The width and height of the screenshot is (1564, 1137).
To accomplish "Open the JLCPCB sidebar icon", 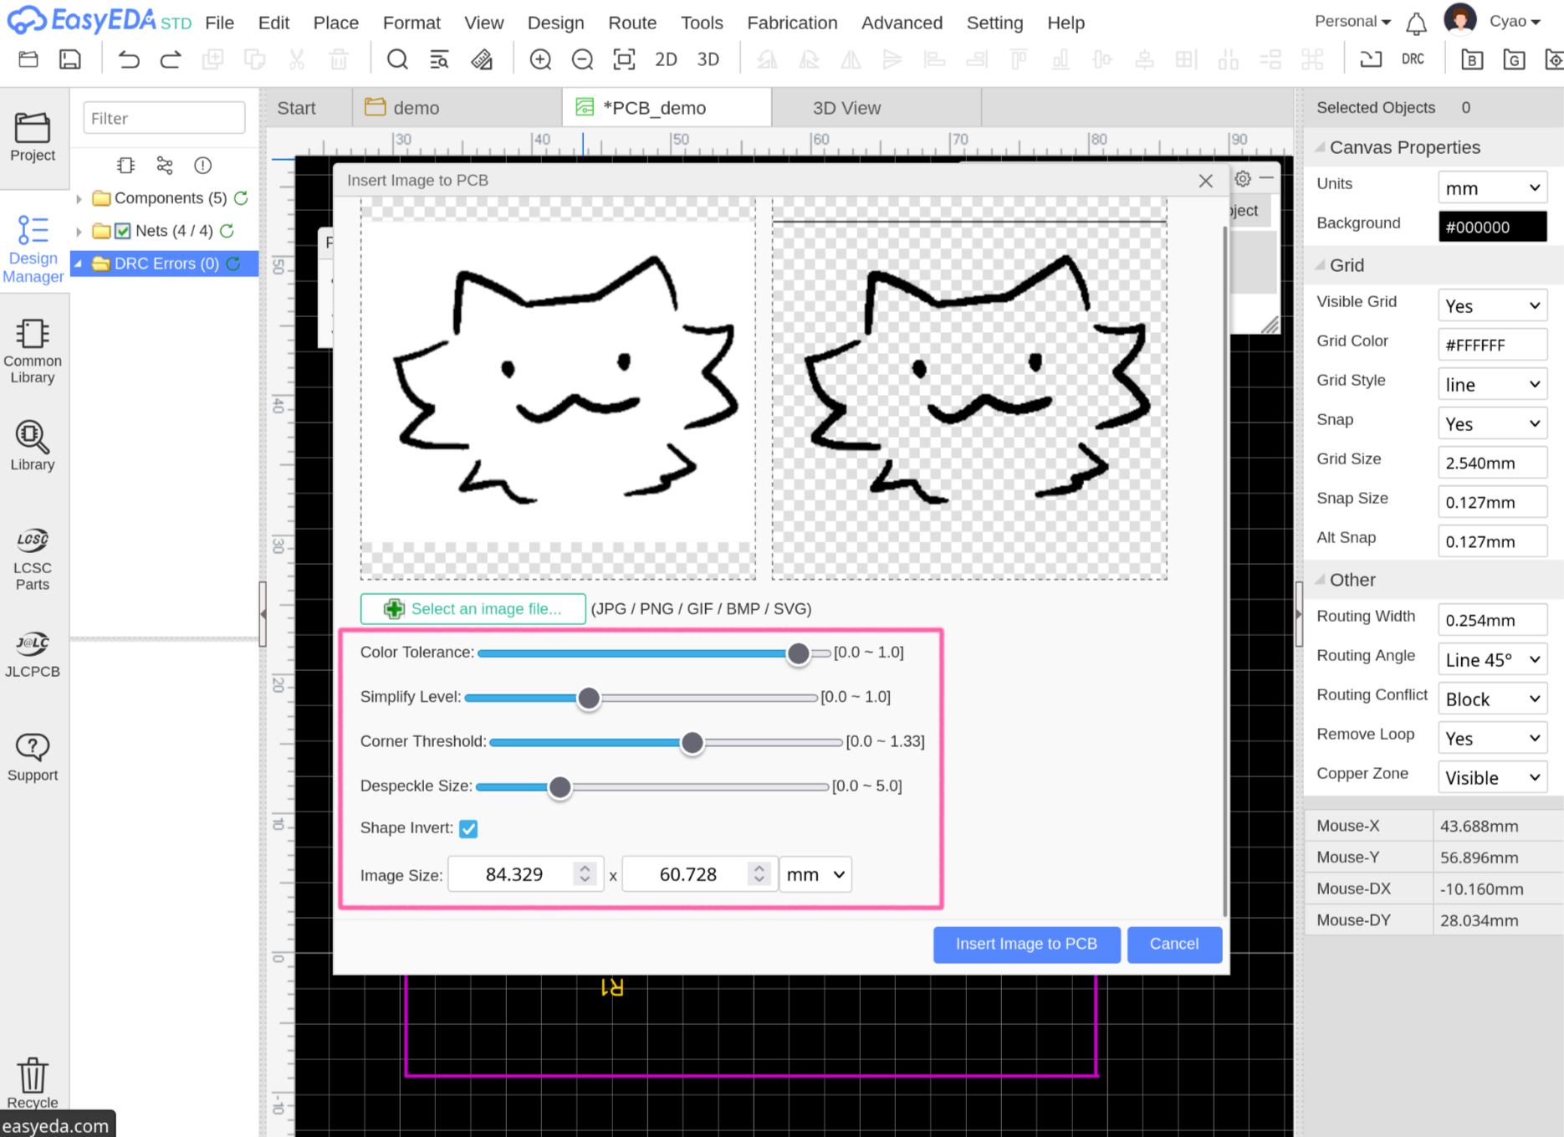I will [x=33, y=654].
